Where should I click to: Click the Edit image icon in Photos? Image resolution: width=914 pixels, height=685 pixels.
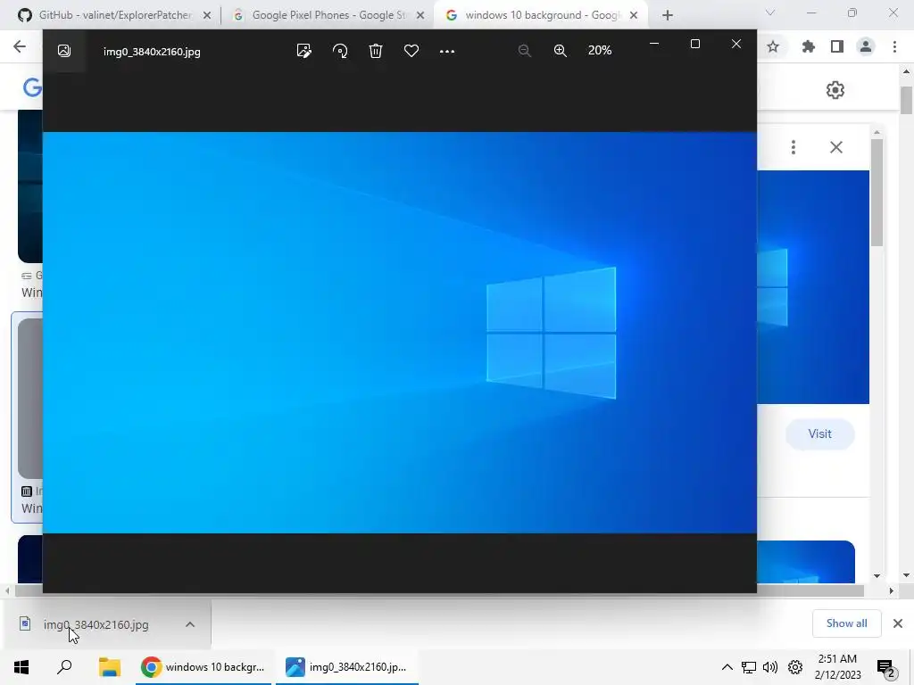tap(303, 51)
